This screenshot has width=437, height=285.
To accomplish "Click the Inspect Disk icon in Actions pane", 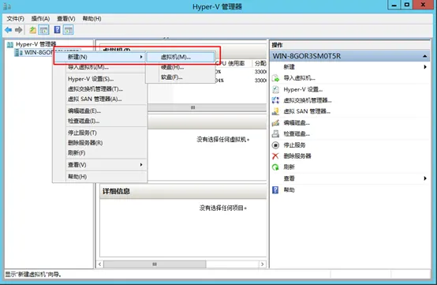I will point(275,134).
